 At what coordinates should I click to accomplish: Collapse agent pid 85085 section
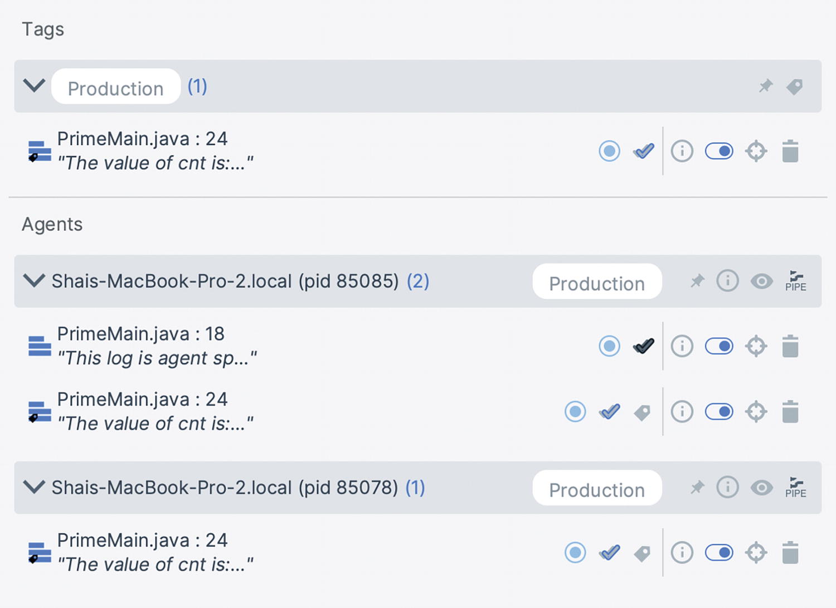tap(34, 281)
